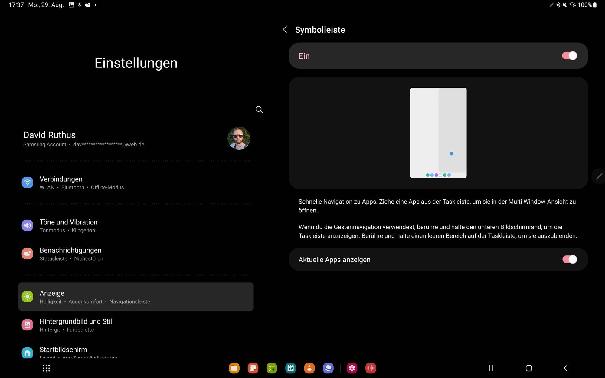This screenshot has width=605, height=378.
Task: Open Töne und Vibration settings
Action: click(136, 226)
